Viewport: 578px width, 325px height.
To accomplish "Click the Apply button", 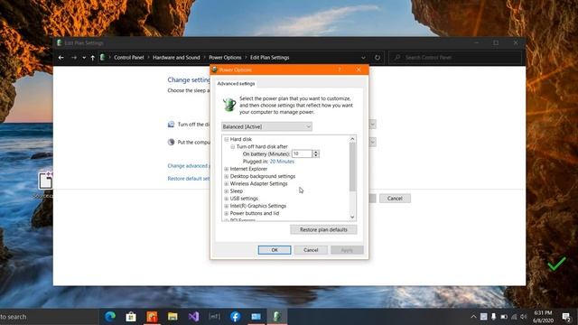I will (x=347, y=250).
